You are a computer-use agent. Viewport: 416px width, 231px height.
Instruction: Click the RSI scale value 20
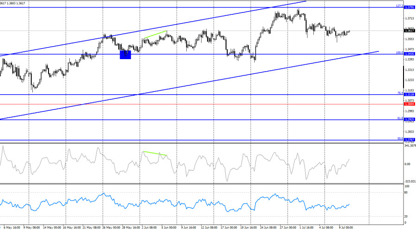click(406, 217)
